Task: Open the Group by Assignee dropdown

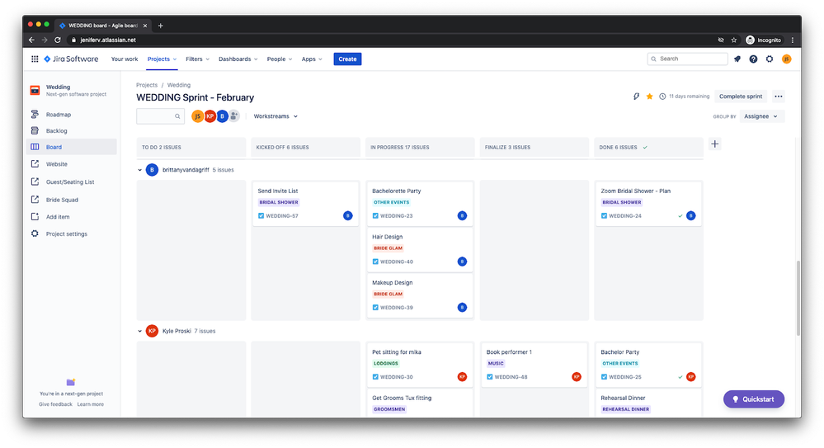Action: 761,116
